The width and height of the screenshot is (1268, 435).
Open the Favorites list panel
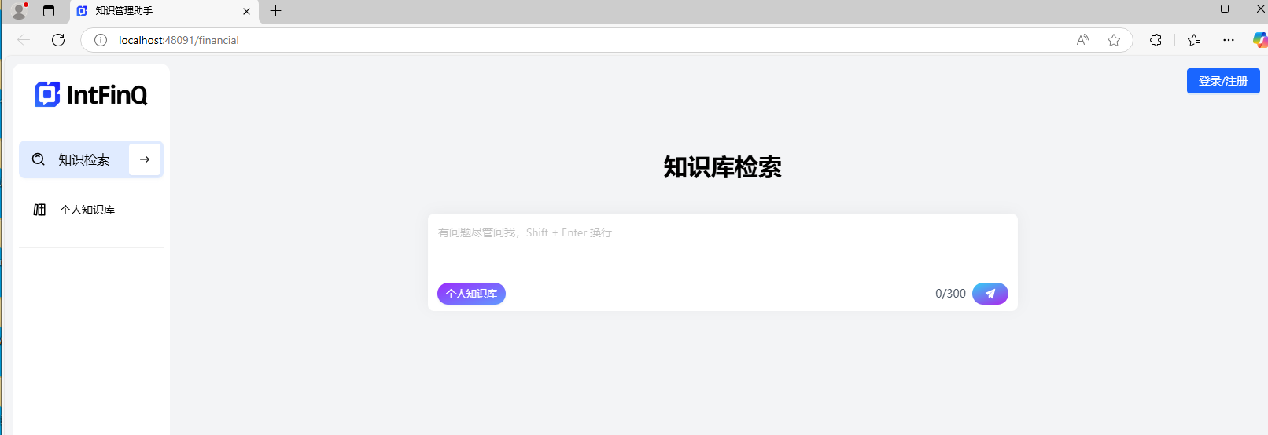(1194, 40)
